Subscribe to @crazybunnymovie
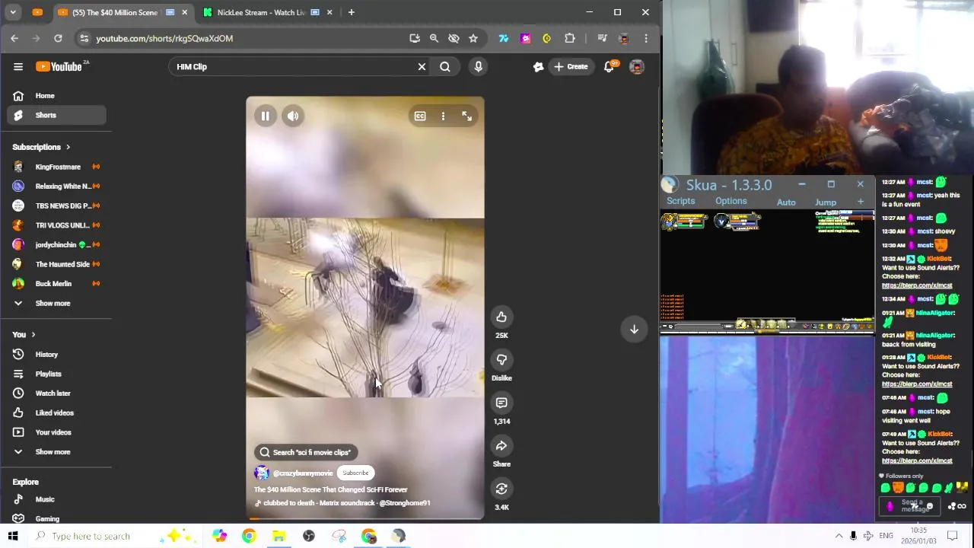974x548 pixels. pos(355,473)
